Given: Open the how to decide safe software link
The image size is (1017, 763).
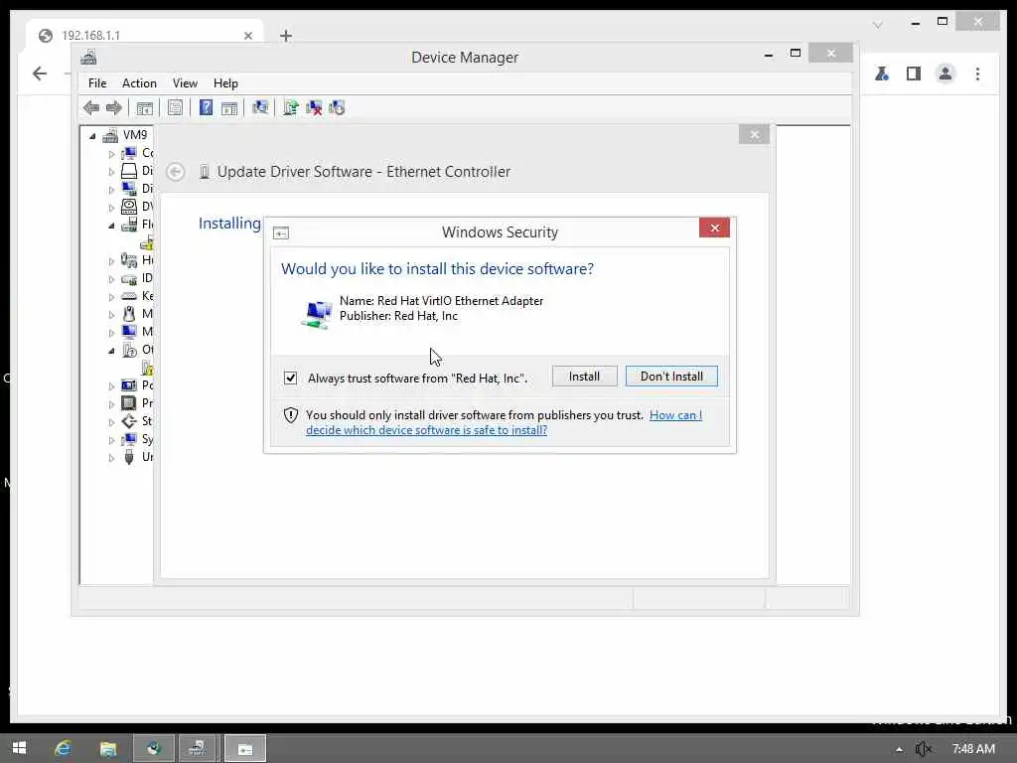Looking at the screenshot, I should 504,422.
